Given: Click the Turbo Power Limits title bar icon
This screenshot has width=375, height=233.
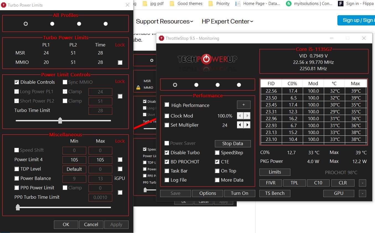Looking at the screenshot, I should pyautogui.click(x=4, y=5).
